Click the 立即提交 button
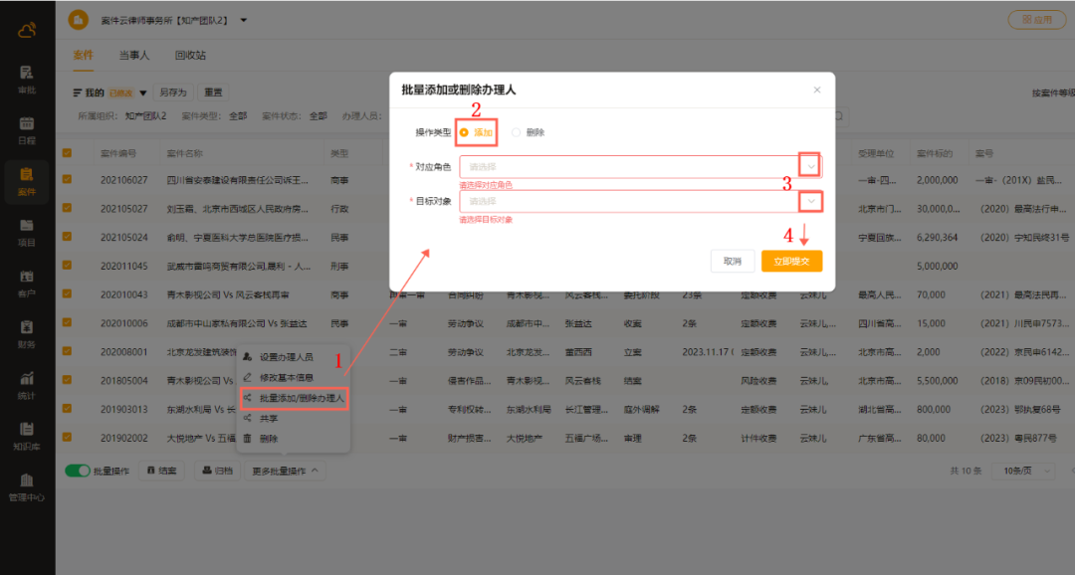 pyautogui.click(x=791, y=261)
